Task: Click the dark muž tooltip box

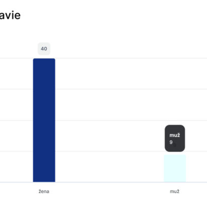Action: pyautogui.click(x=175, y=138)
